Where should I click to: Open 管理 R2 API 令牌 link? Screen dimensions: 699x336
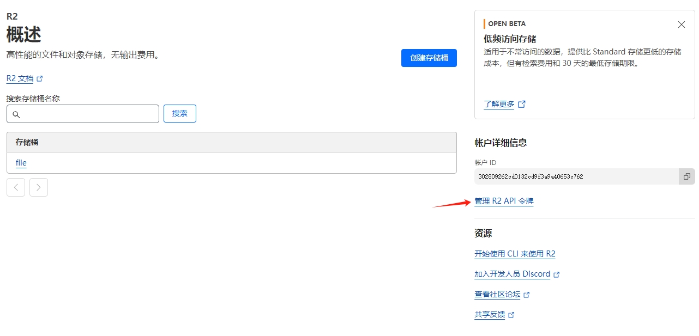tap(504, 201)
